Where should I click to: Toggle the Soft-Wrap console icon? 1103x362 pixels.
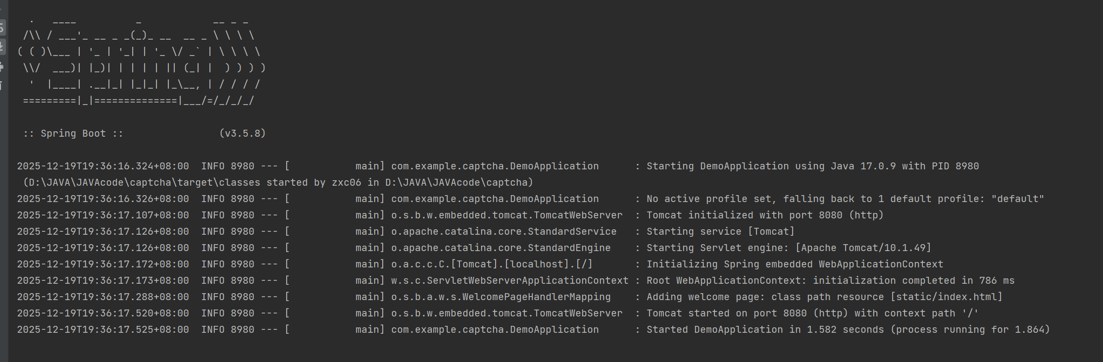click(2, 27)
